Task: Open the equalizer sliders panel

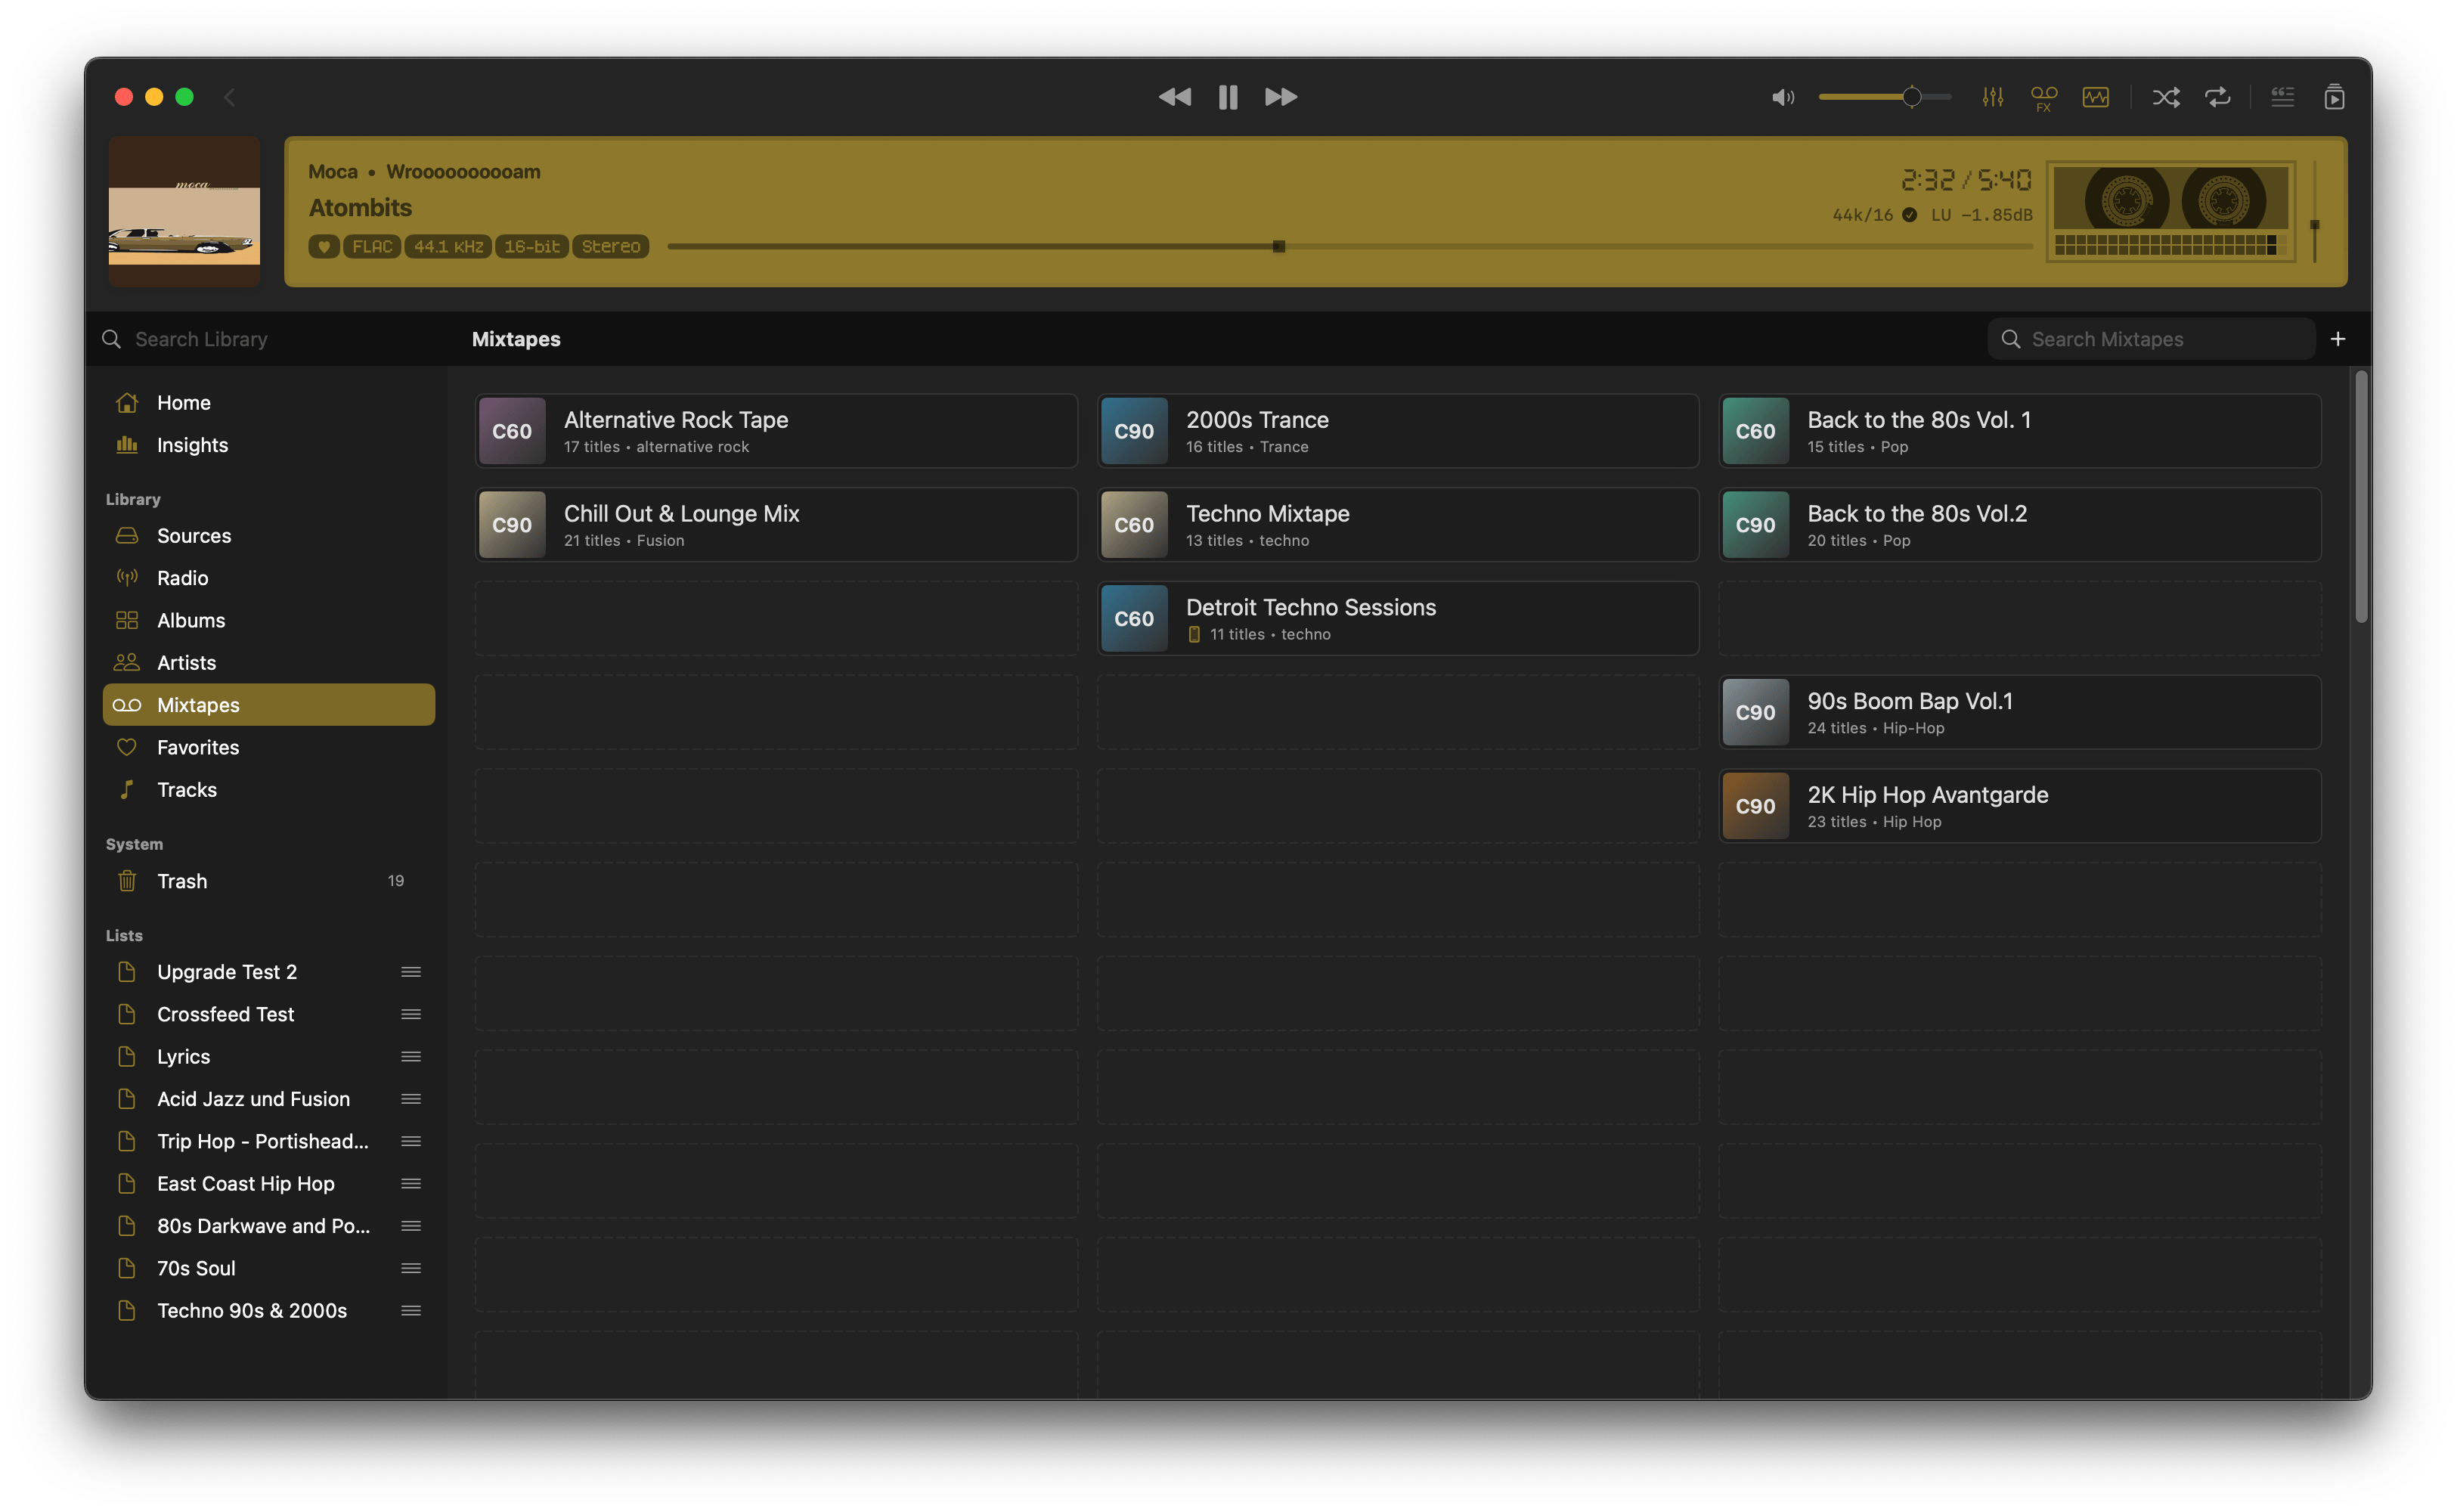Action: coord(1992,97)
